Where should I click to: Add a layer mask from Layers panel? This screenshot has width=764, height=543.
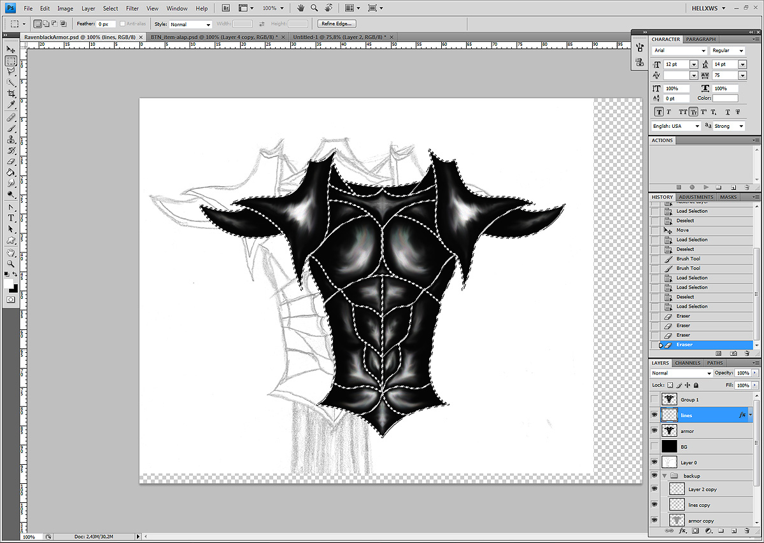[x=695, y=530]
